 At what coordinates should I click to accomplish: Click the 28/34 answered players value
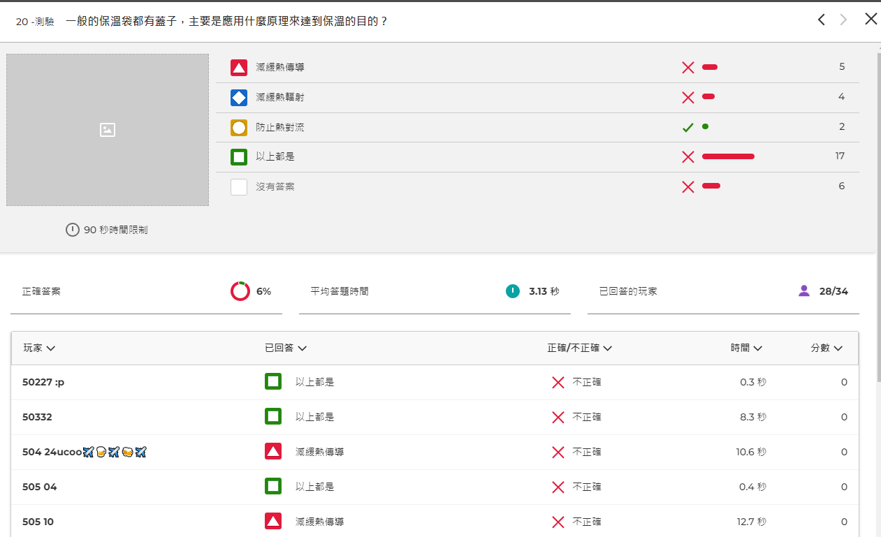[x=833, y=291]
